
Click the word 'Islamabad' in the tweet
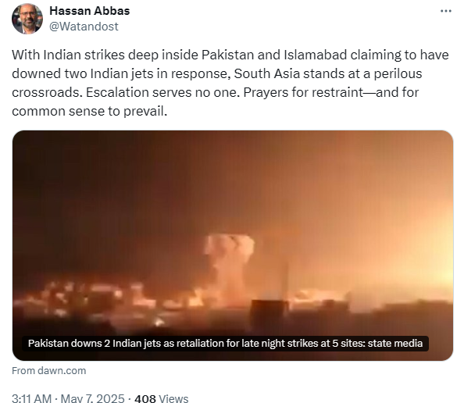315,55
